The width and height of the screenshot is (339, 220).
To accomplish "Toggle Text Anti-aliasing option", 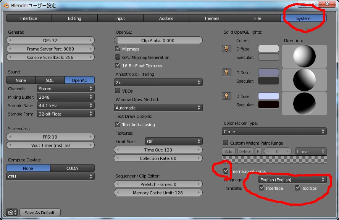I will tap(118, 124).
